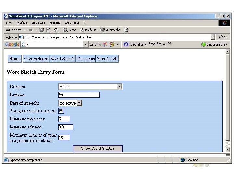Open the Sketch-Diff tab
Image resolution: width=234 pixels, height=176 pixels.
coord(107,59)
